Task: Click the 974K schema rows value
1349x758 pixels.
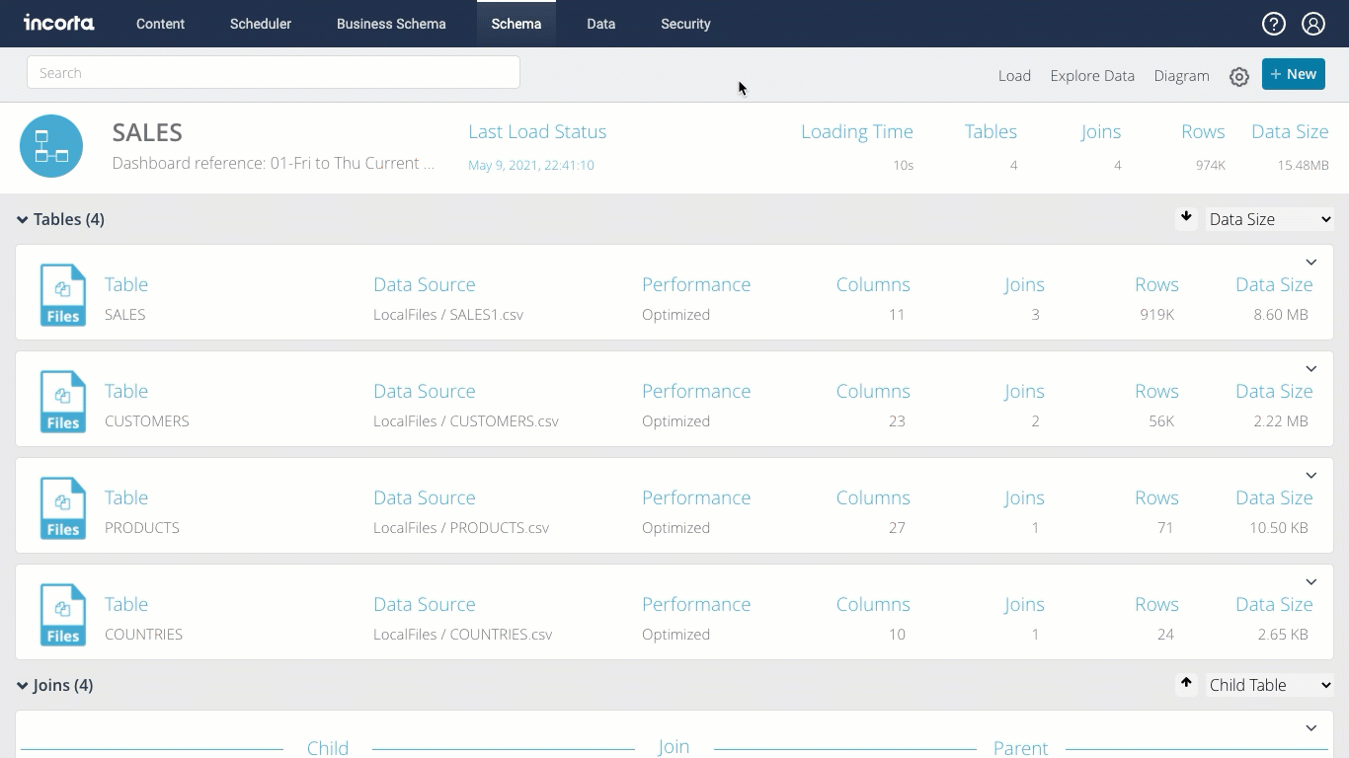Action: tap(1210, 165)
